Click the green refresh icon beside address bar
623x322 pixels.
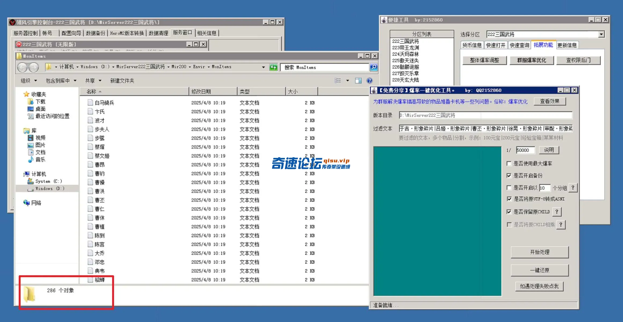[273, 67]
